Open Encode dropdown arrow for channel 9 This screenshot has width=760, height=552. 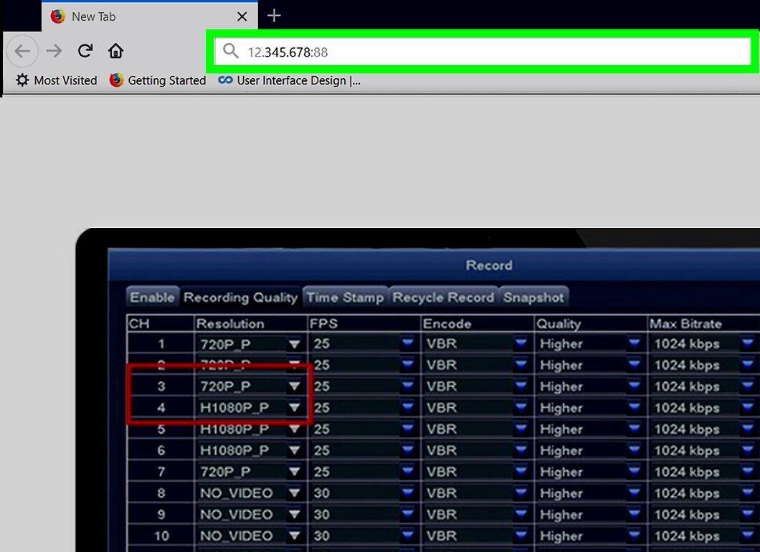pos(521,514)
